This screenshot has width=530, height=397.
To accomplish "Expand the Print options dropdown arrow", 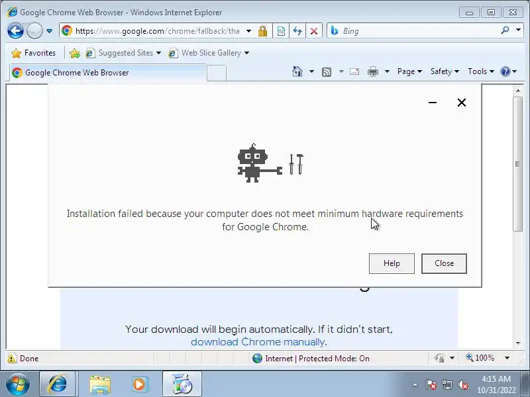I will point(388,71).
